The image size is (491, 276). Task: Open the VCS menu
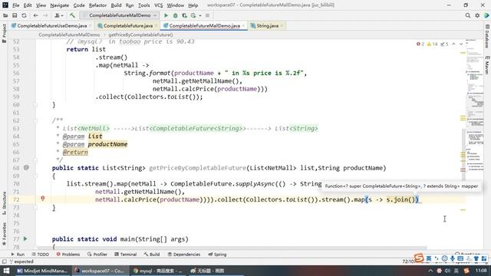click(159, 5)
